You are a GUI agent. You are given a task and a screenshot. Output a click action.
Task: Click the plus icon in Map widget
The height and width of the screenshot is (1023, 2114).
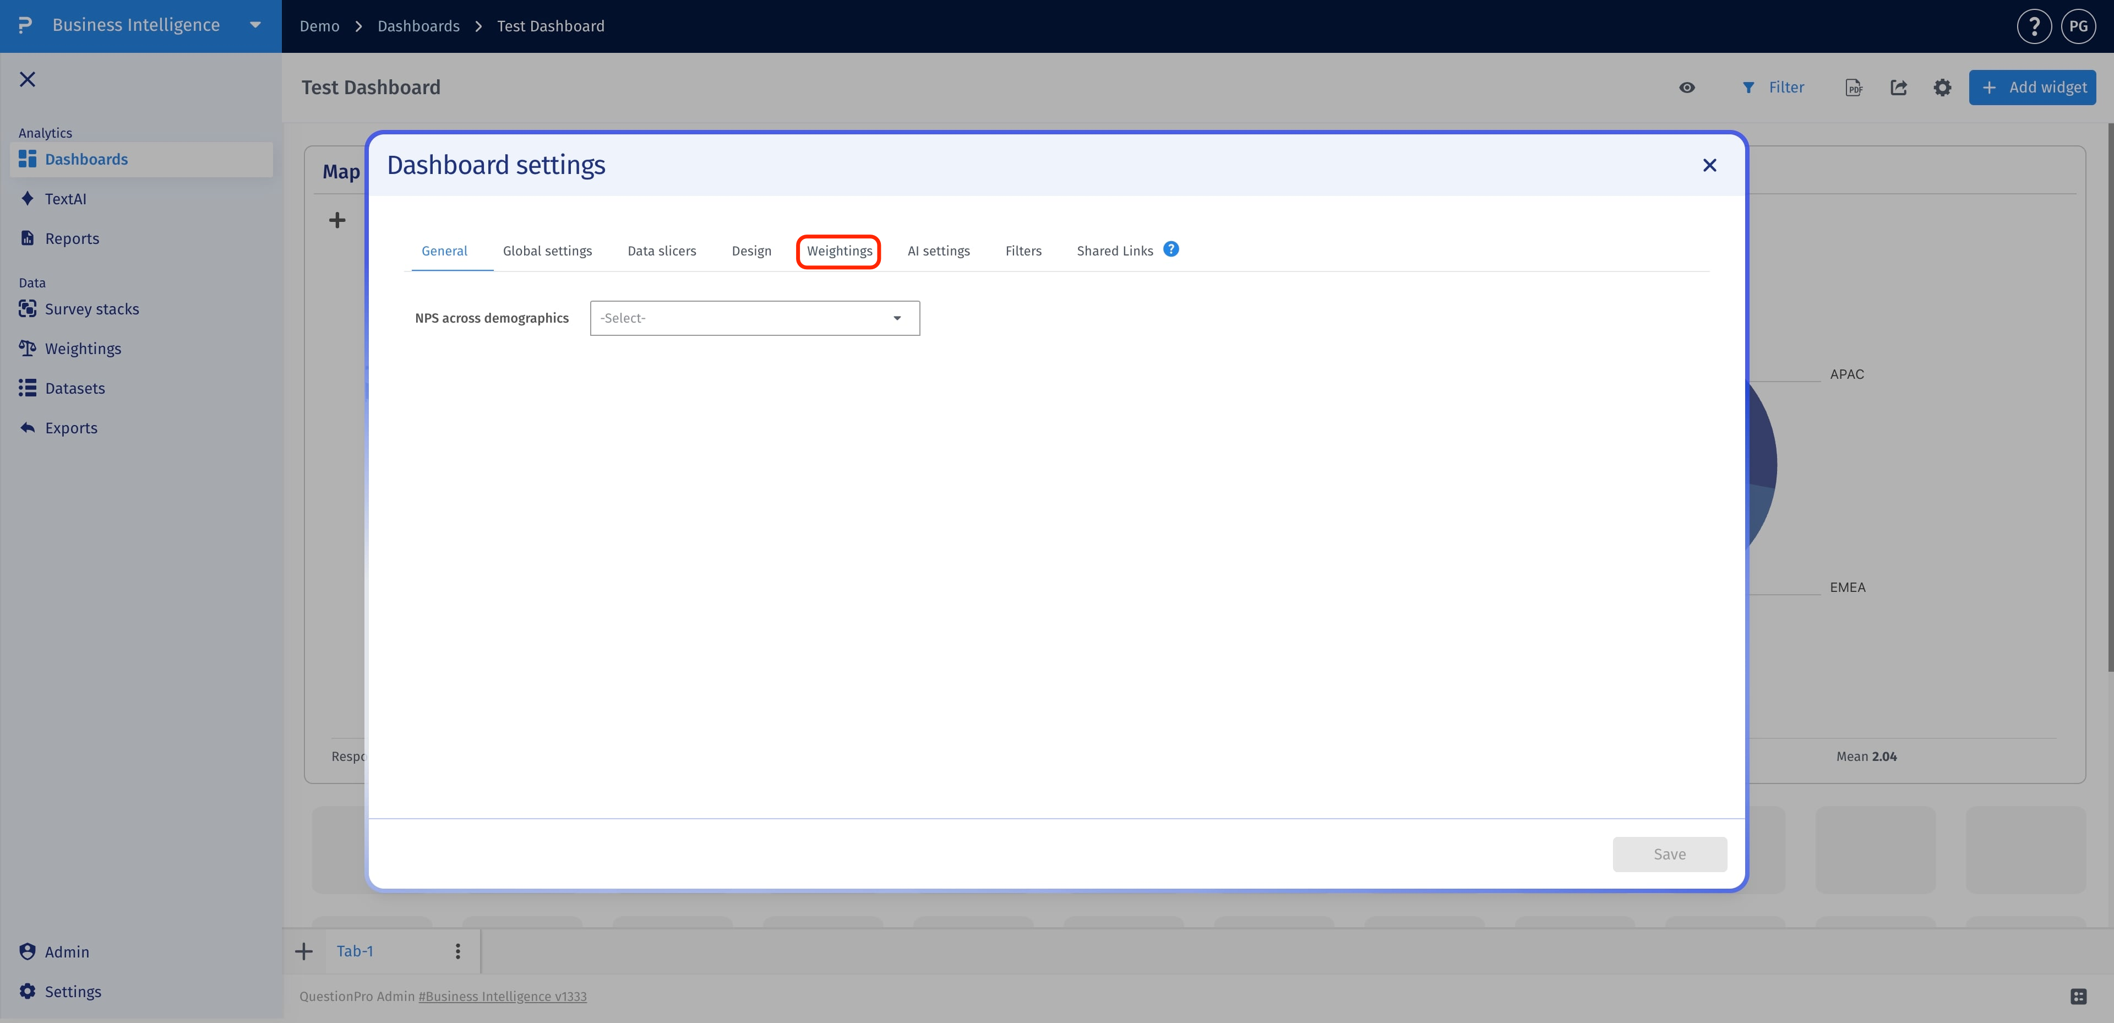tap(336, 220)
